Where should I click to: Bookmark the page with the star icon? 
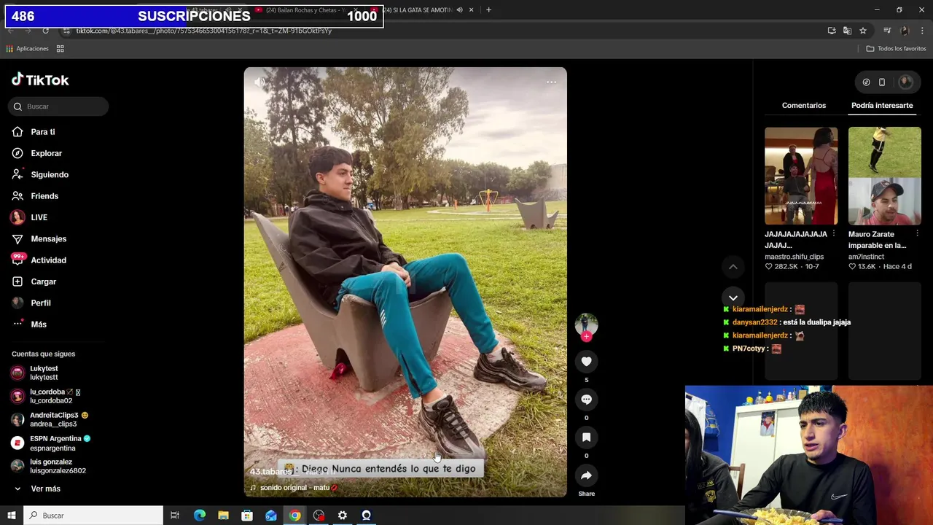pyautogui.click(x=863, y=31)
